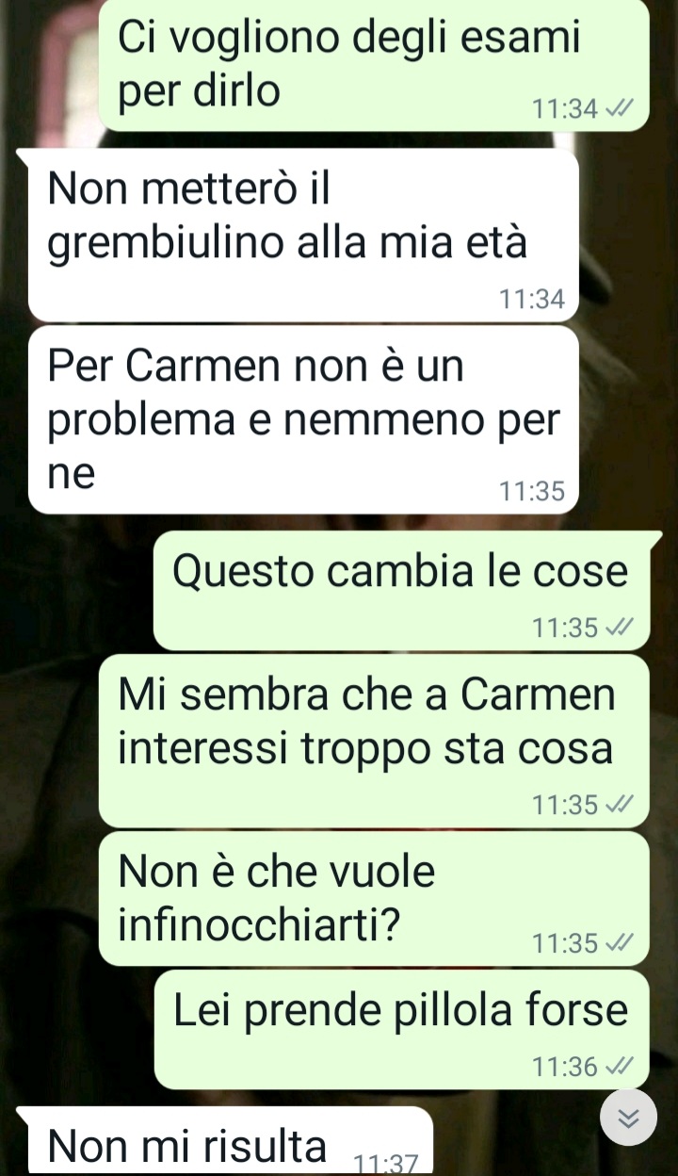This screenshot has height=1176, width=678.
Task: Select message 'Non è che vuole infinocchiarti?'
Action: pos(374,899)
